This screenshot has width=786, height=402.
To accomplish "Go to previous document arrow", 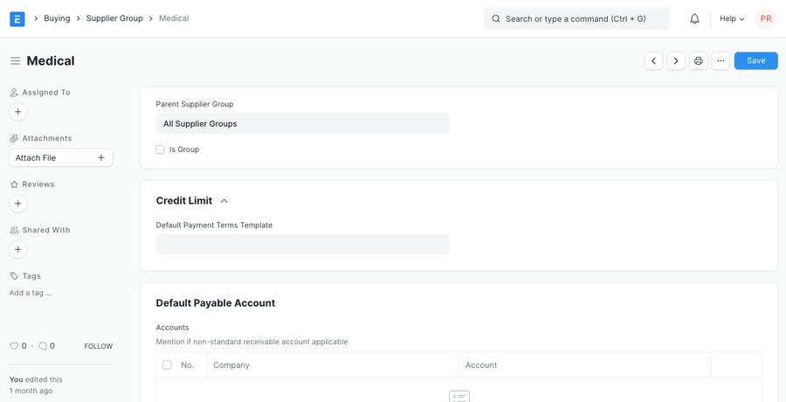I will tap(653, 61).
